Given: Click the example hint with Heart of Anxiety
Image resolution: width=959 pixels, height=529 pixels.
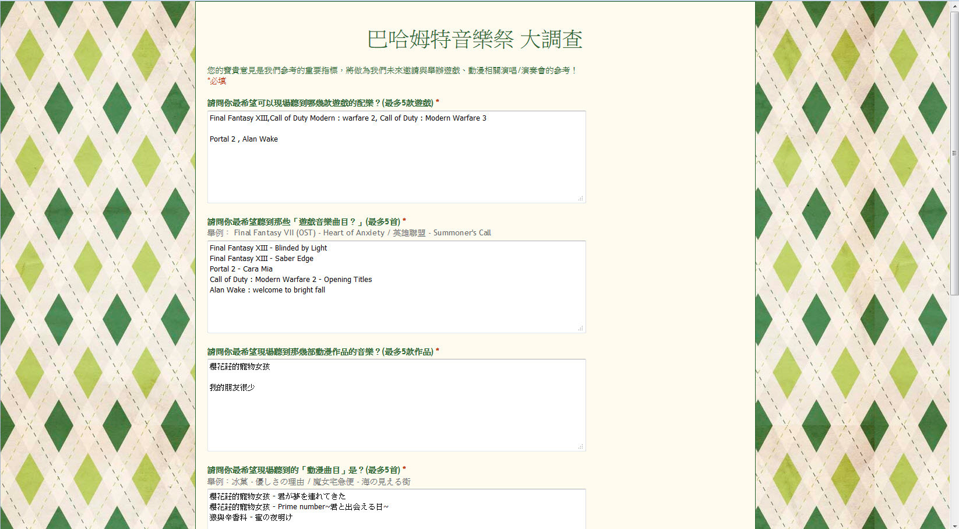Looking at the screenshot, I should click(x=349, y=233).
